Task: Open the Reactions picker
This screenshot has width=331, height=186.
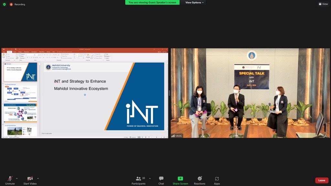Action: point(199,181)
